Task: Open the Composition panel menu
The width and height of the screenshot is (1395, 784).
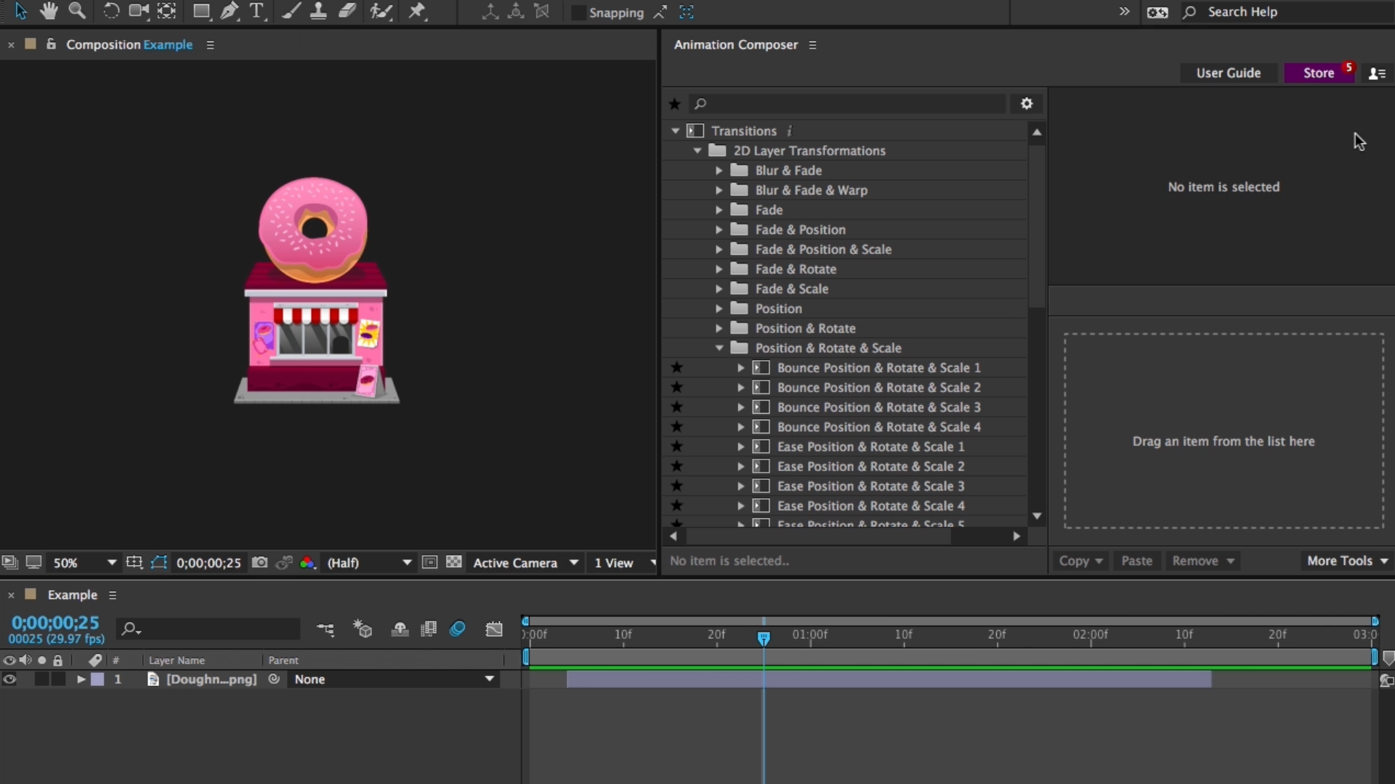Action: click(x=210, y=44)
